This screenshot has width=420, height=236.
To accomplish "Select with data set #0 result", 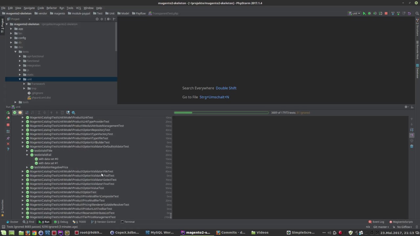I will [x=46, y=159].
